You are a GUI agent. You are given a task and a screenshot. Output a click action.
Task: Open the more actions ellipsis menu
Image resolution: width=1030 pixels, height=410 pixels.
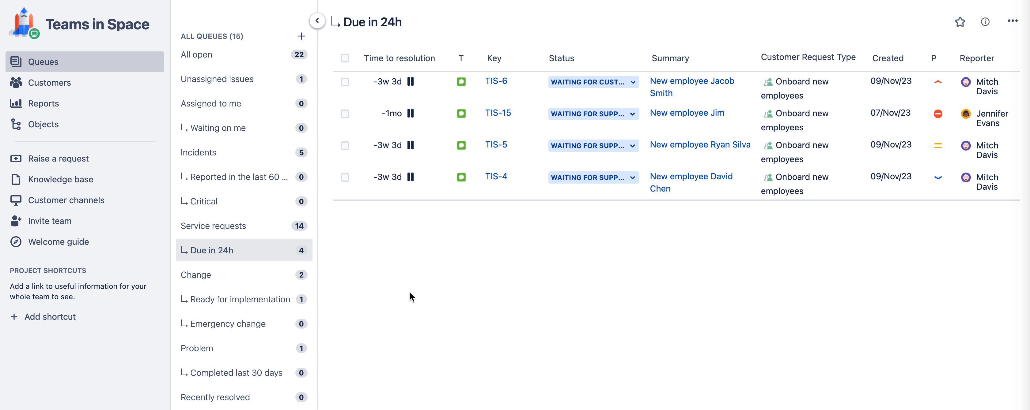pyautogui.click(x=1013, y=21)
